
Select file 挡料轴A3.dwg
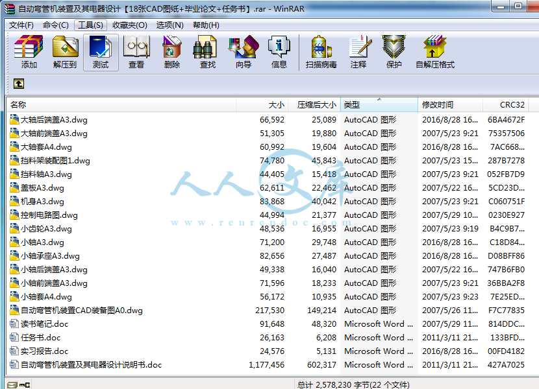point(46,174)
